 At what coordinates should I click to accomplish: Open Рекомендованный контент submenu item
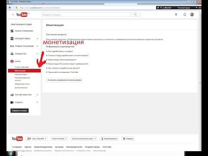(22, 79)
